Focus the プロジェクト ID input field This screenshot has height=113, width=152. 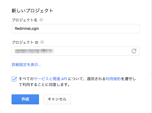click(76, 51)
